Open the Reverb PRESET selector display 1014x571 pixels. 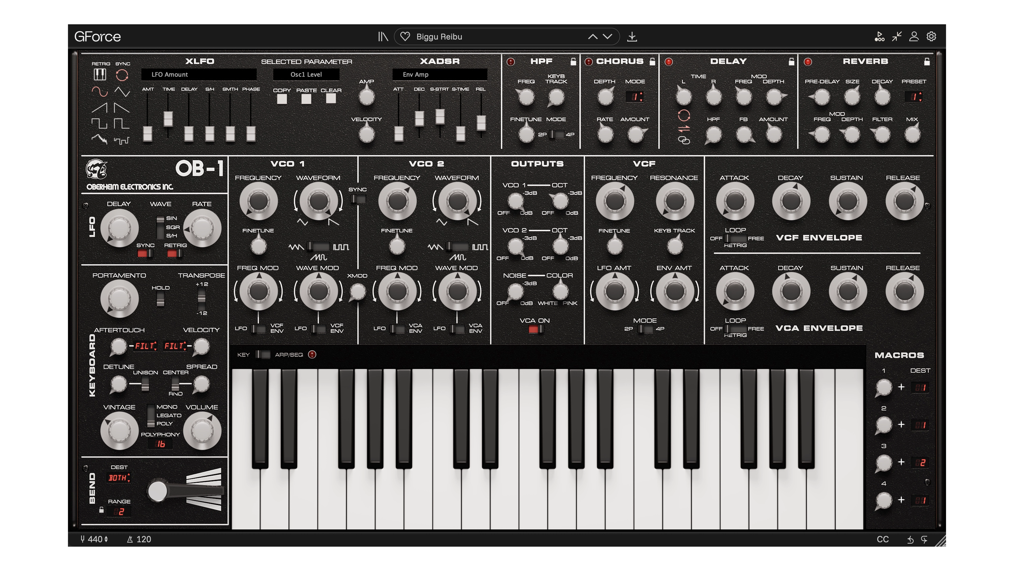(914, 97)
